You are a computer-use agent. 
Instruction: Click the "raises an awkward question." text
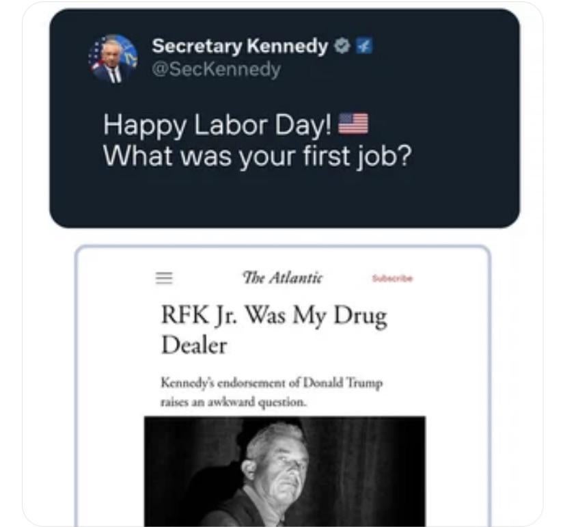coord(234,402)
